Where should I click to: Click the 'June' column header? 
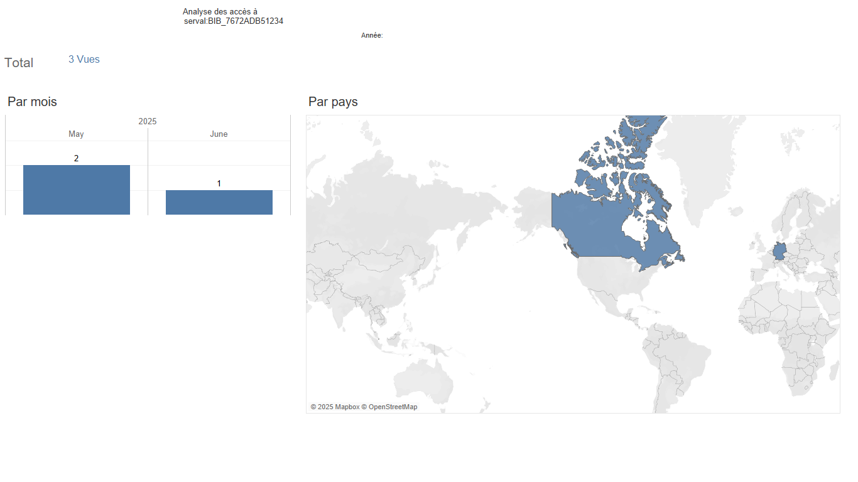tap(219, 134)
